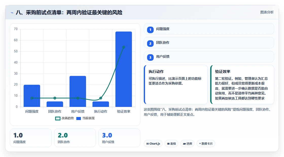Open the 问题强度 list item
Image resolution: width=284 pixels, height=157 pixels.
[x=209, y=29]
